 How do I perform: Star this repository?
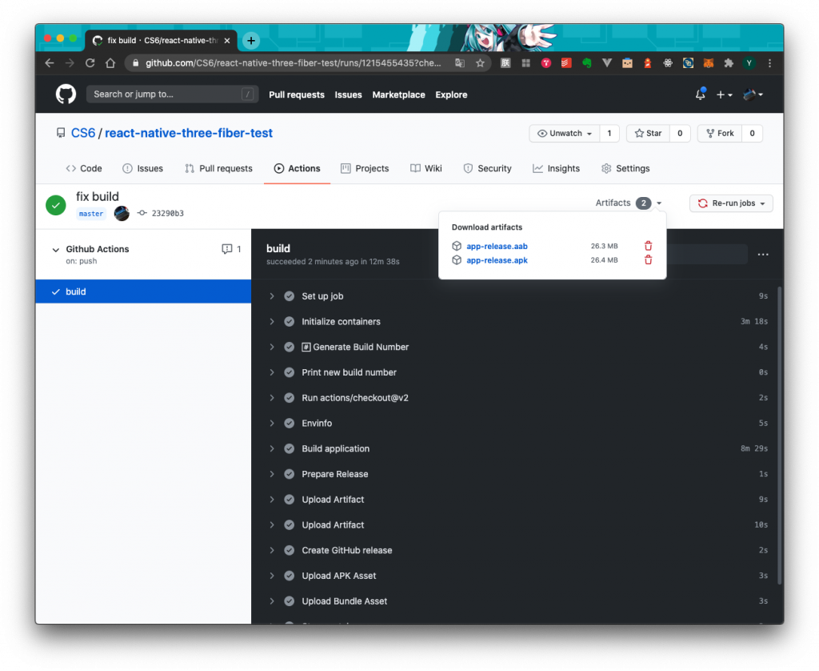(x=648, y=134)
